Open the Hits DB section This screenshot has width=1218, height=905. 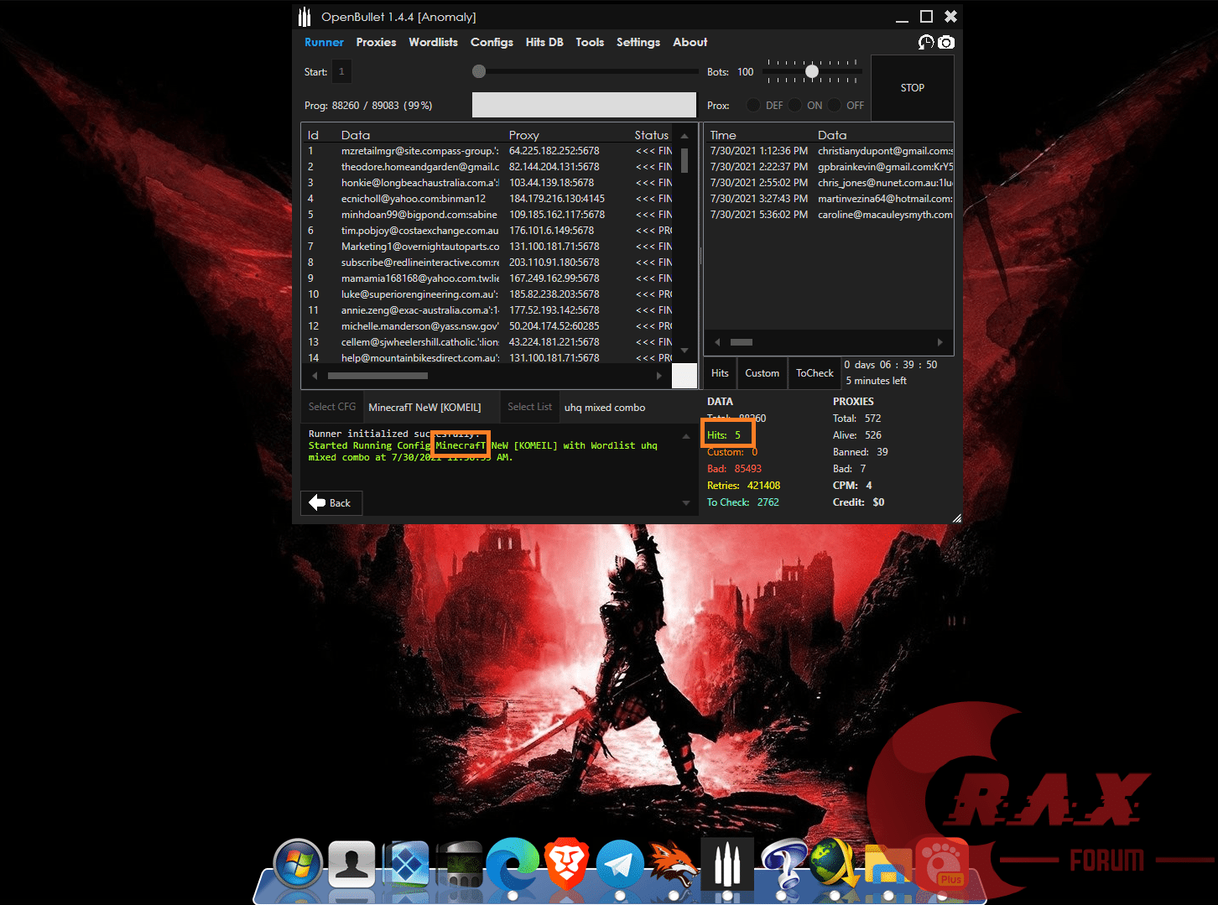tap(544, 42)
